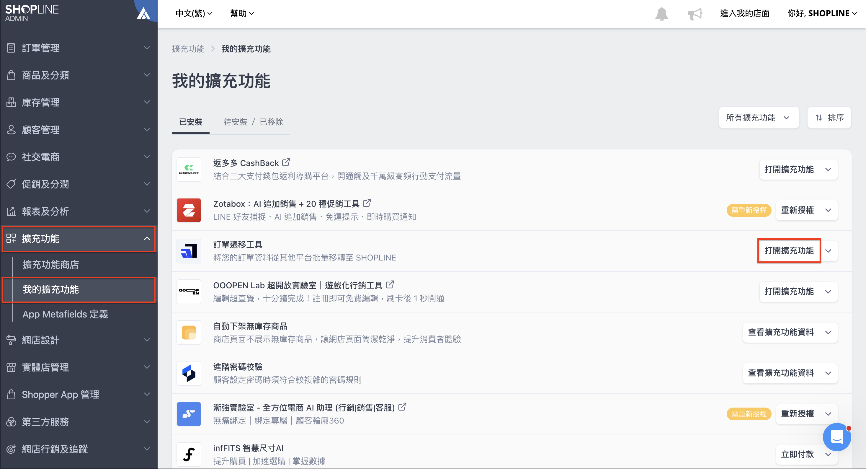Click 立即付款 for infFITS 智慧尺寸AI
This screenshot has height=469, width=866.
point(798,454)
